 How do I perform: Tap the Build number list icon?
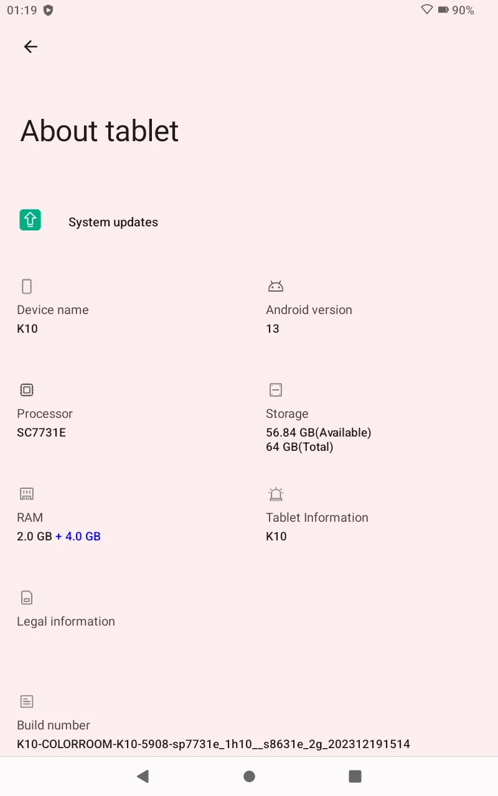(26, 701)
